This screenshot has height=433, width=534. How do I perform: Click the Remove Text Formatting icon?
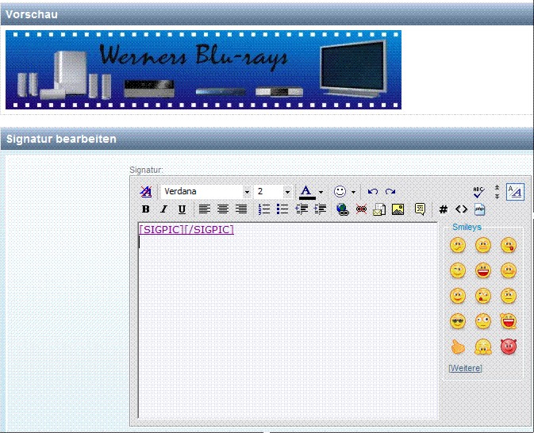click(x=146, y=192)
